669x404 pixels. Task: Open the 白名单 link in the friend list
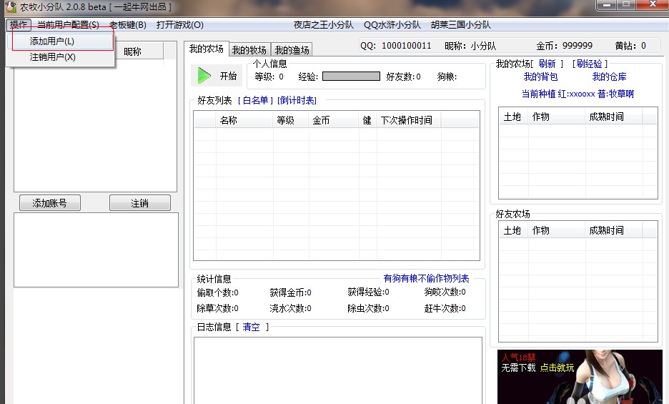click(x=256, y=101)
